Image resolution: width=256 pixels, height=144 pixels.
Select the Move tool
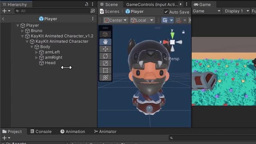coord(105,49)
